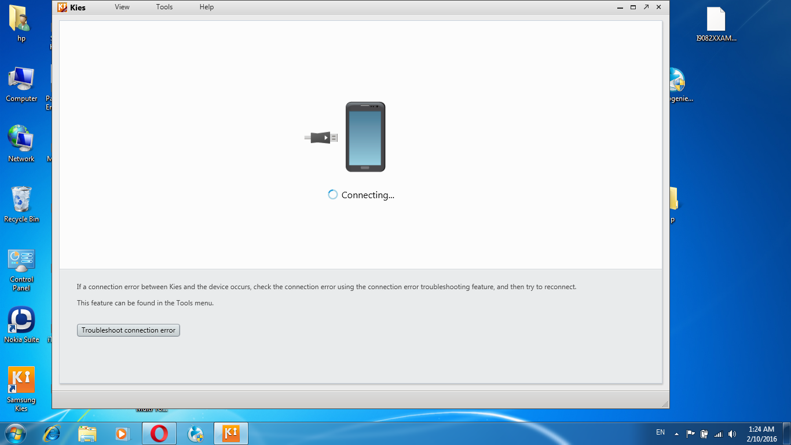Viewport: 791px width, 445px height.
Task: Open Windows Explorer from taskbar
Action: pos(87,433)
